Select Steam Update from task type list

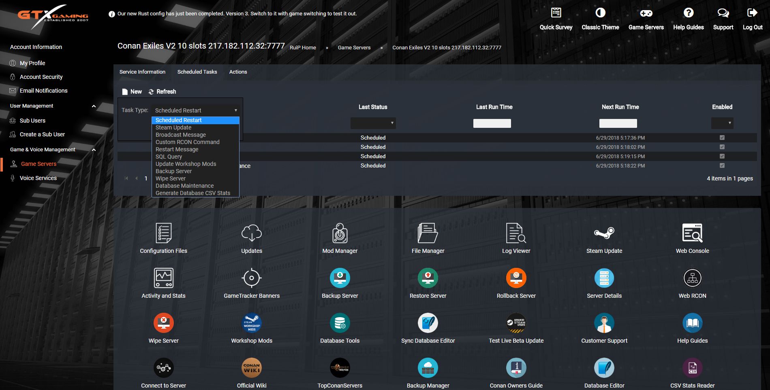[195, 127]
